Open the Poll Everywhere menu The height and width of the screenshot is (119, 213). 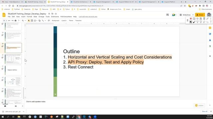point(66,17)
